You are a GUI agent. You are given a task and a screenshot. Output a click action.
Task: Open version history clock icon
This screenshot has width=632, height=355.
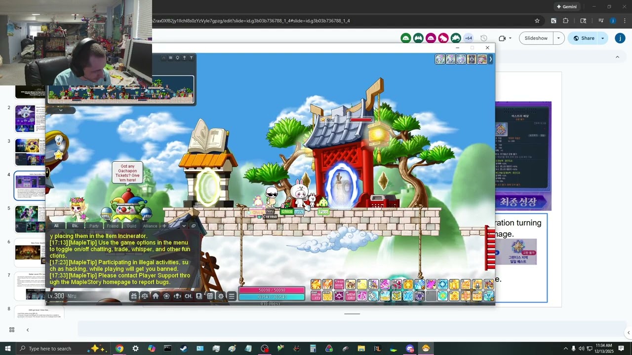click(x=484, y=38)
